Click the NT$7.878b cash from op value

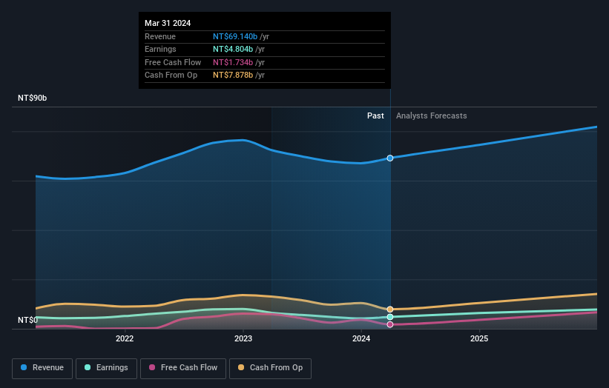click(x=233, y=76)
